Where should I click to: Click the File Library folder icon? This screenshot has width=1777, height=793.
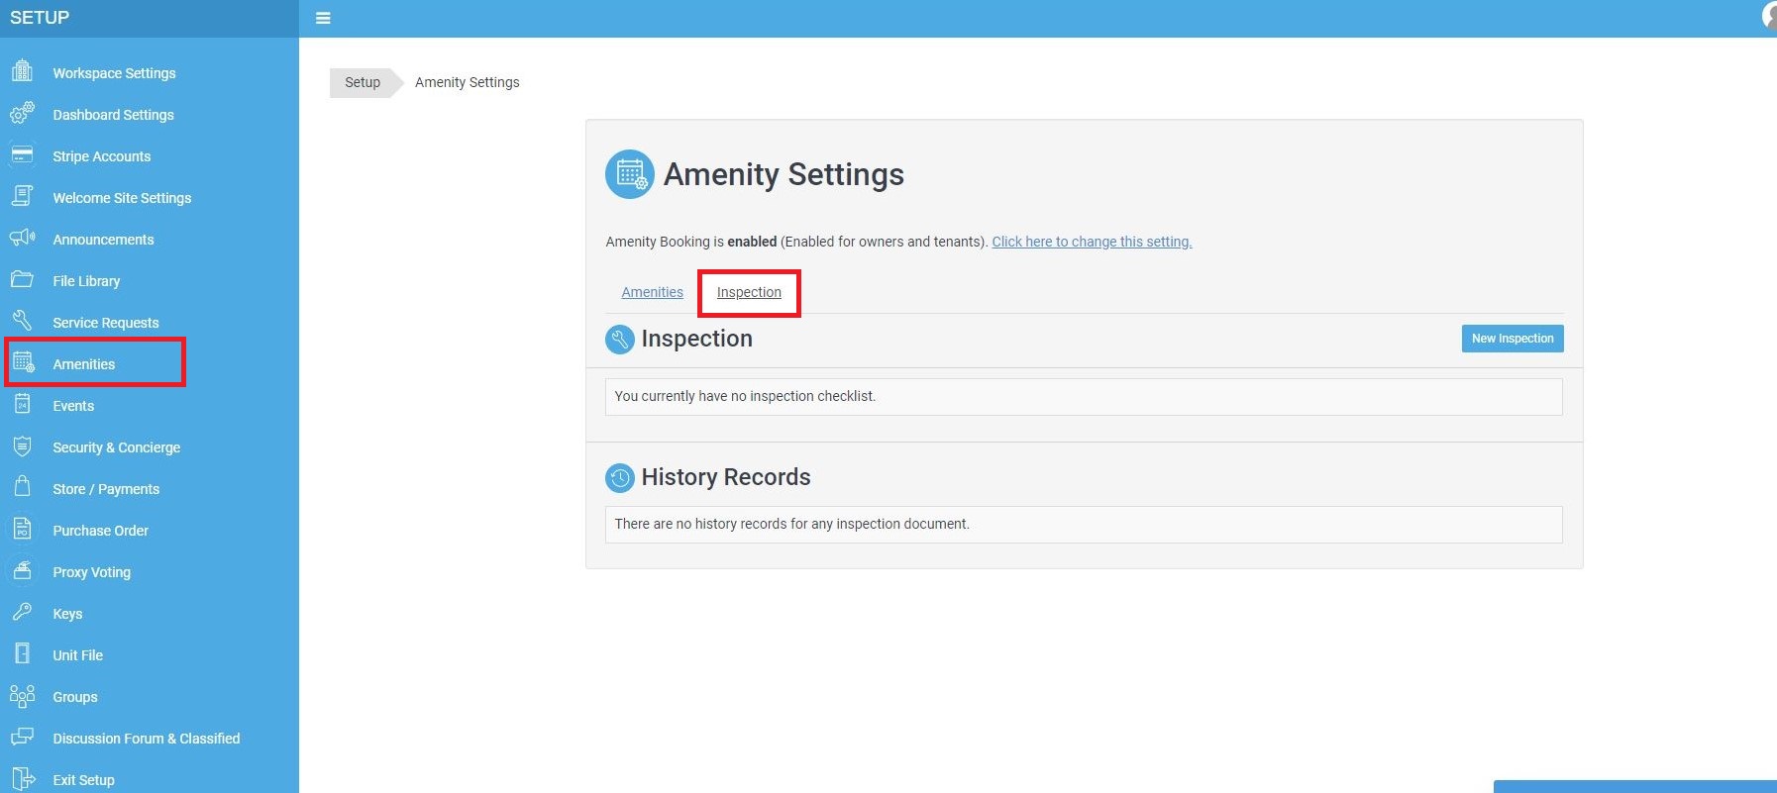point(22,280)
